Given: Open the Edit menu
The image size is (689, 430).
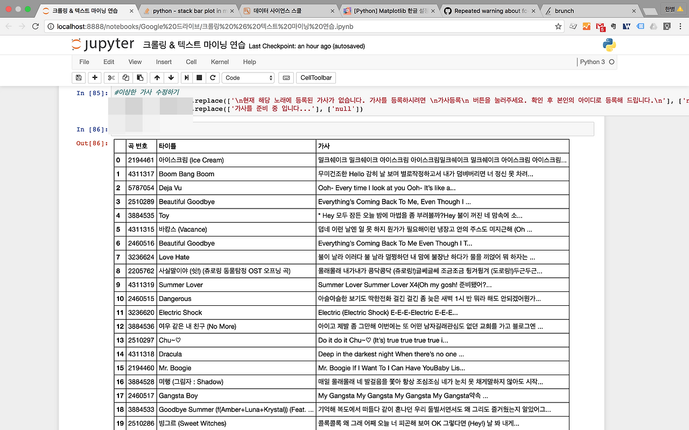Looking at the screenshot, I should point(109,62).
